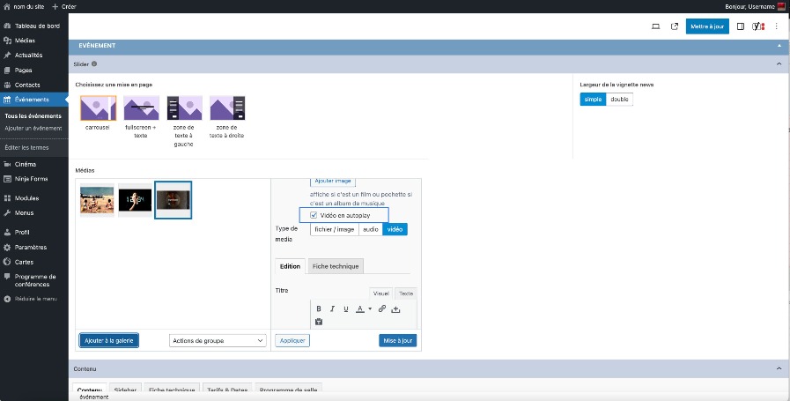This screenshot has width=790, height=401.
Task: Click the Mettre à jour button in top bar
Action: (707, 26)
